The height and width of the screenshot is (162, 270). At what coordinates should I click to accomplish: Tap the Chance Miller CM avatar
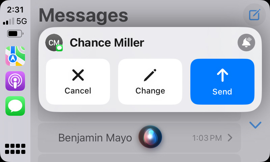click(54, 43)
